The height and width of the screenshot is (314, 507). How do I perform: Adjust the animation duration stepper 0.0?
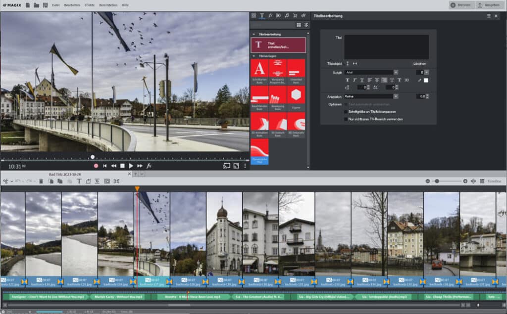(x=427, y=96)
